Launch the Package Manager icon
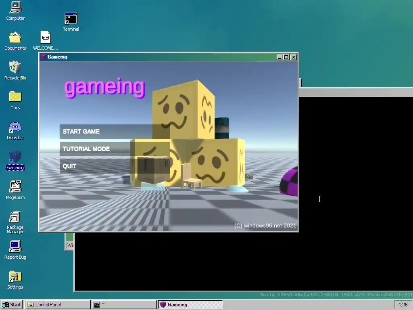This screenshot has width=413, height=310. [15, 222]
